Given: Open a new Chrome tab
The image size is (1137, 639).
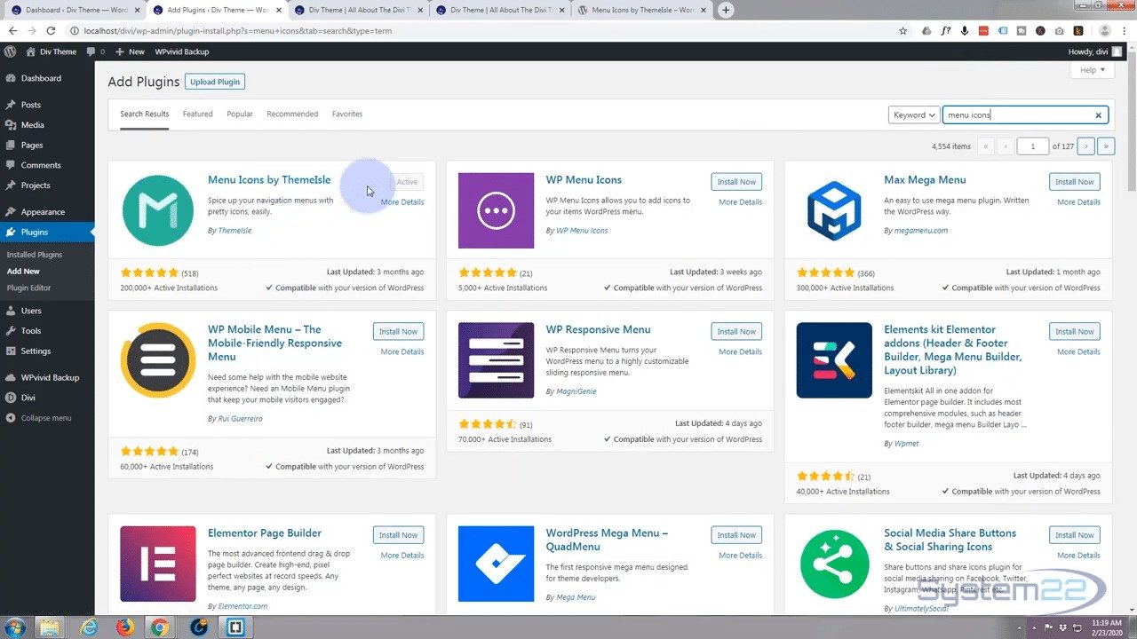Looking at the screenshot, I should (726, 10).
